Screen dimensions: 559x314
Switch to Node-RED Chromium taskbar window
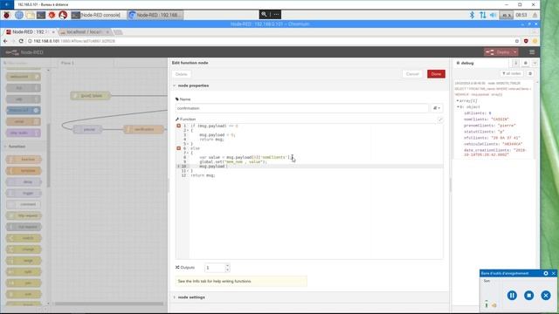point(155,15)
